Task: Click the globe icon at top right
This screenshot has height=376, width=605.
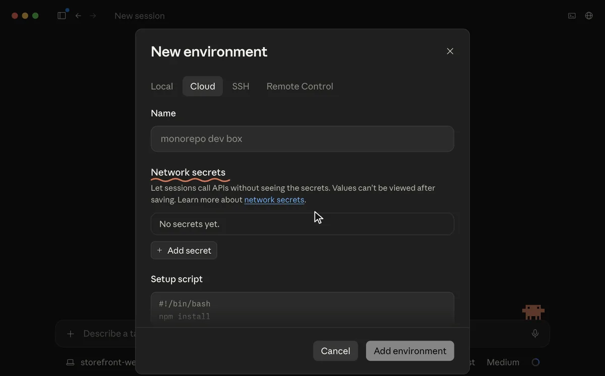Action: click(589, 16)
